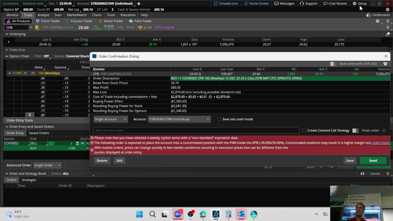Send the covered call order
This screenshot has width=393, height=221.
(x=373, y=161)
